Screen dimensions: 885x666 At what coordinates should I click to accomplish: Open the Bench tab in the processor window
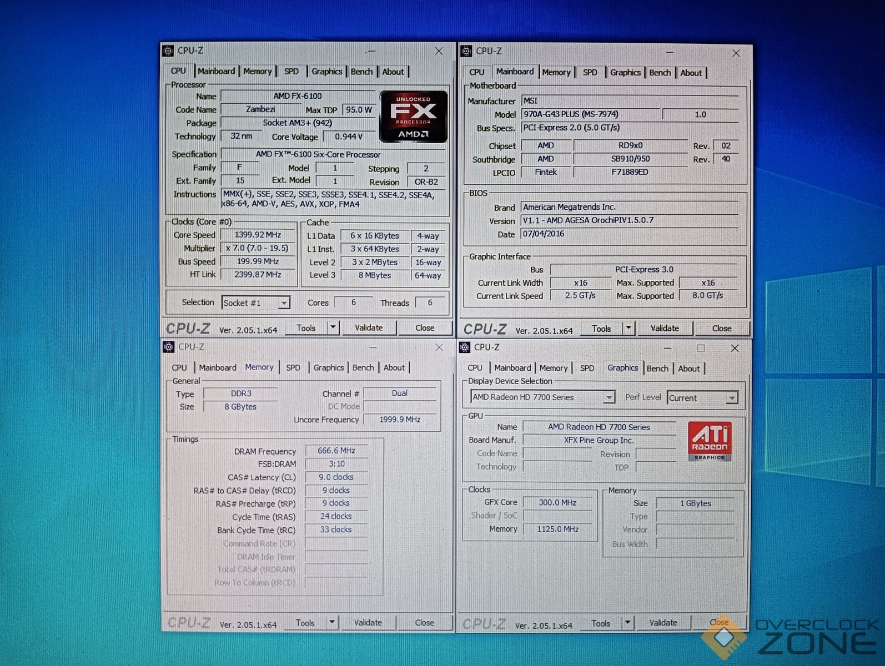pyautogui.click(x=361, y=71)
